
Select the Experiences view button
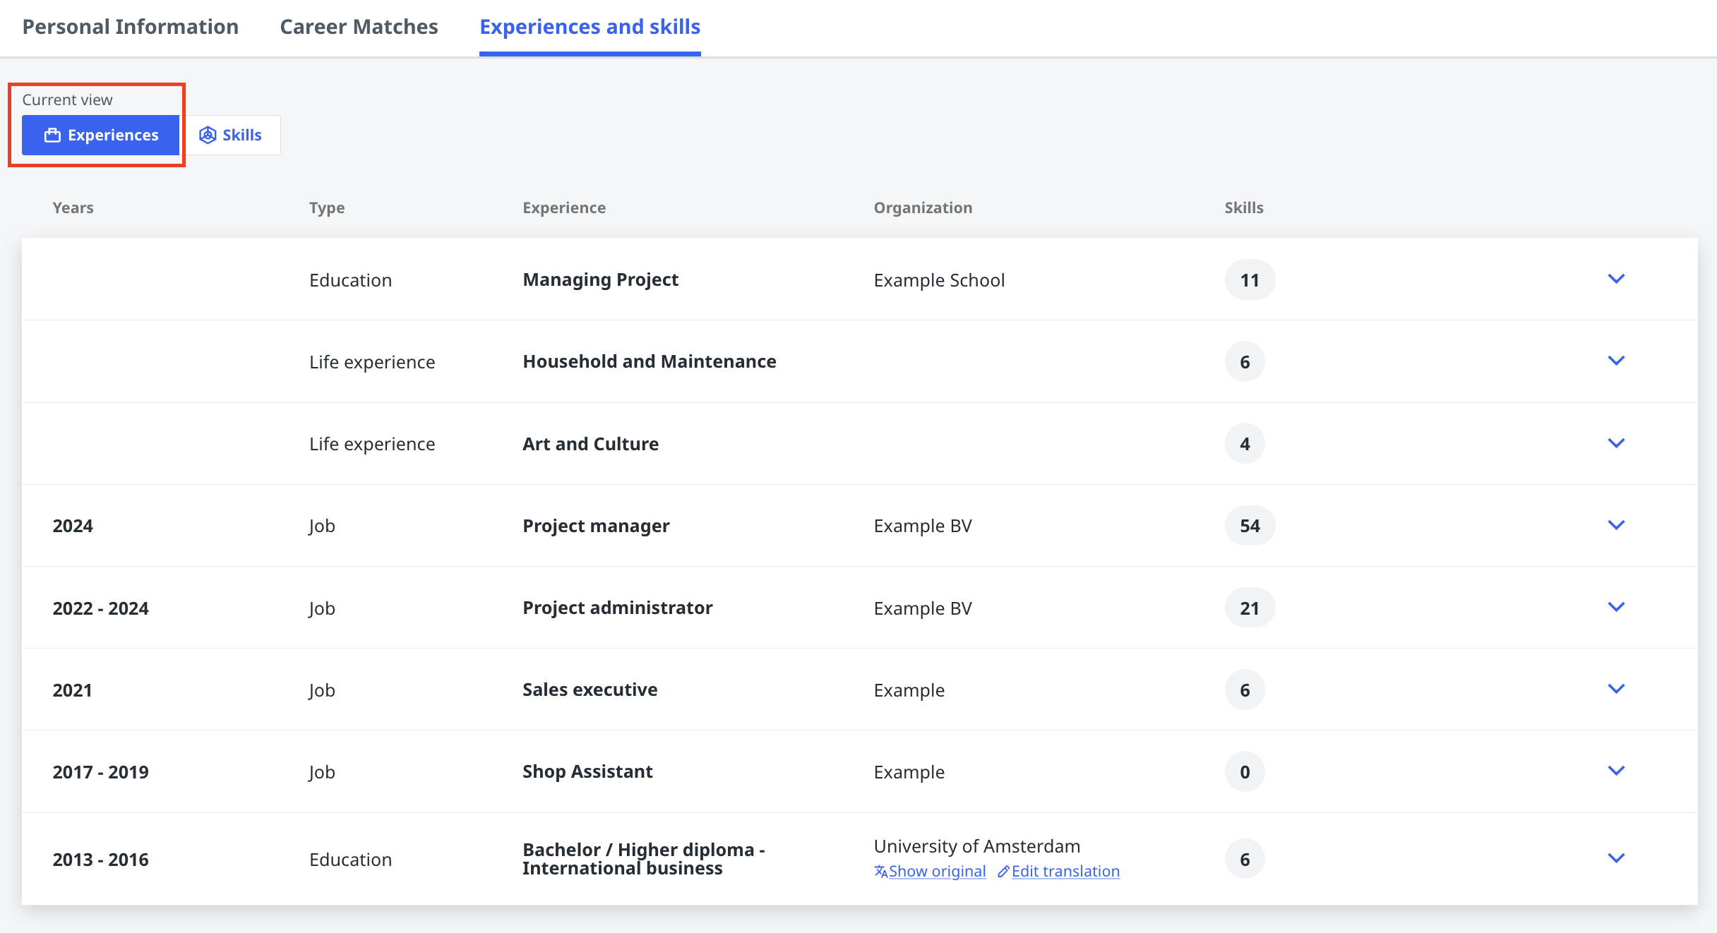[x=101, y=135]
